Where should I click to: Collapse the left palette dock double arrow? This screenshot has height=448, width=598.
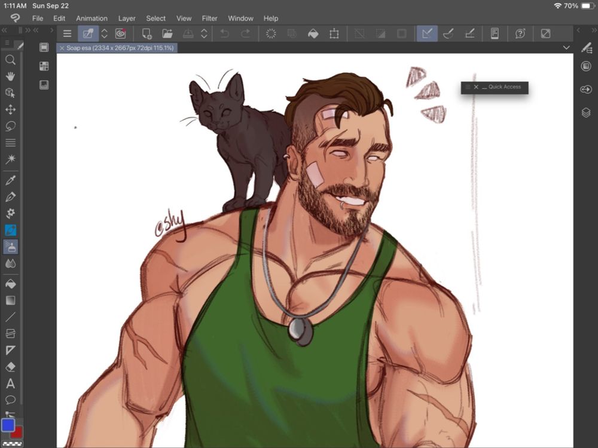4,30
